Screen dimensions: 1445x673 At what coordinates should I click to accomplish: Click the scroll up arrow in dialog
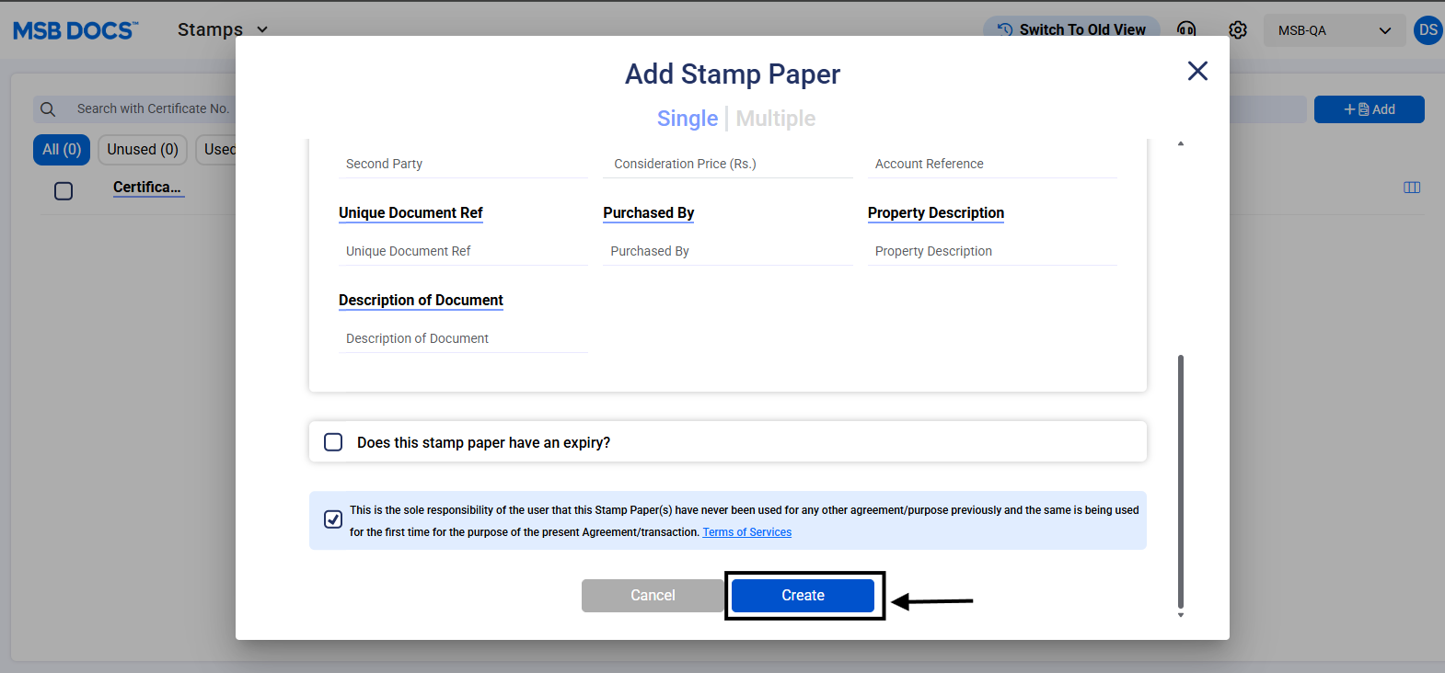(1180, 144)
